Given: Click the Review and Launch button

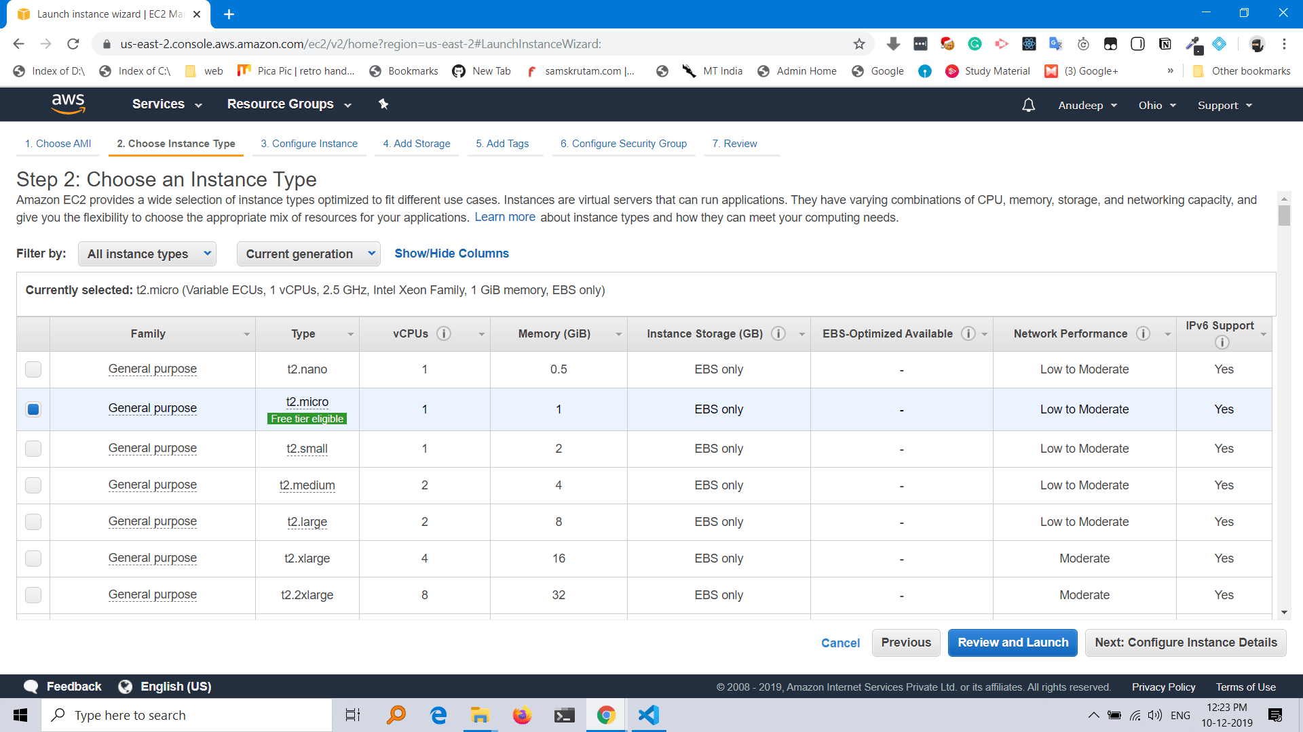Looking at the screenshot, I should [1013, 643].
